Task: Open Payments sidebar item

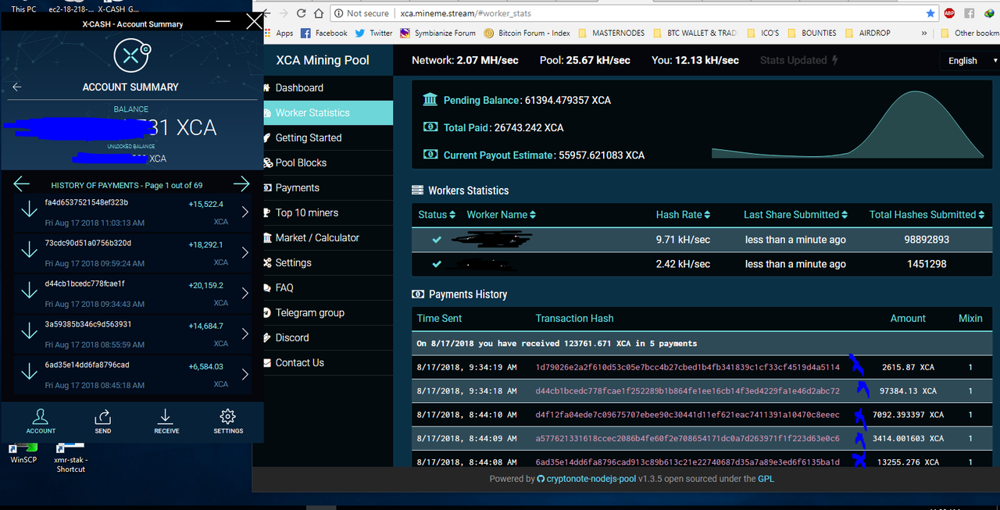Action: point(328,187)
